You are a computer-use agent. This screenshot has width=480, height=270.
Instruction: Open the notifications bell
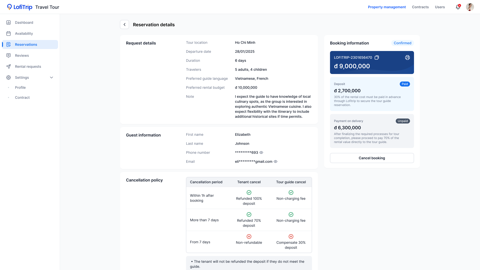(x=458, y=7)
